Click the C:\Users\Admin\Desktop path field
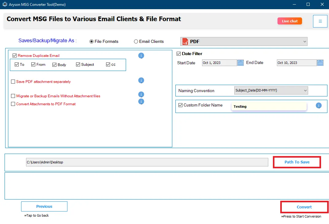The image size is (329, 224). pos(147,162)
